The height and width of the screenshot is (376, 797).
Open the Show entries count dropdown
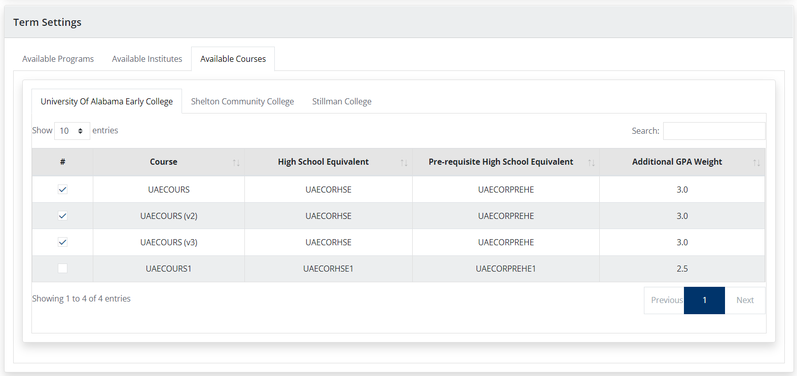tap(72, 131)
